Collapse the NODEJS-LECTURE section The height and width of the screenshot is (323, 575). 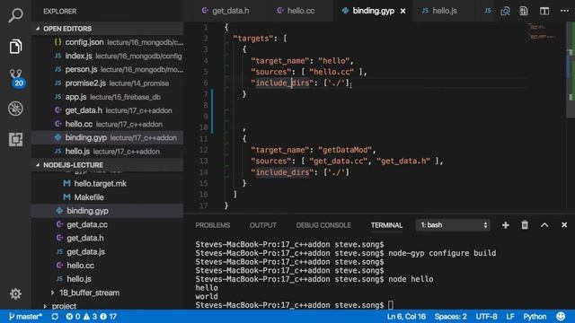pos(108,165)
